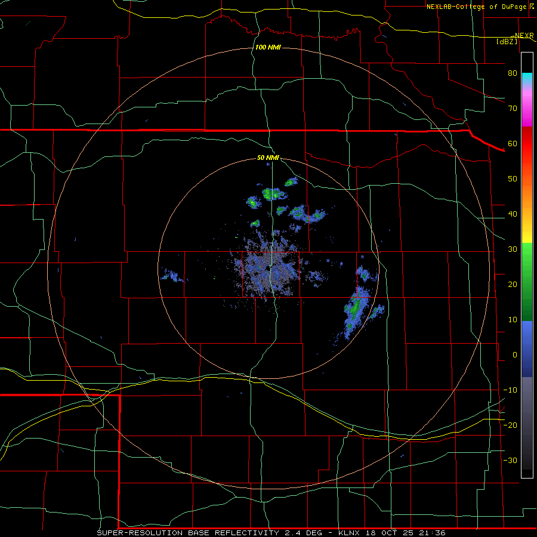Click the -30 value on the dBZ scale
This screenshot has width=537, height=537.
point(510,460)
